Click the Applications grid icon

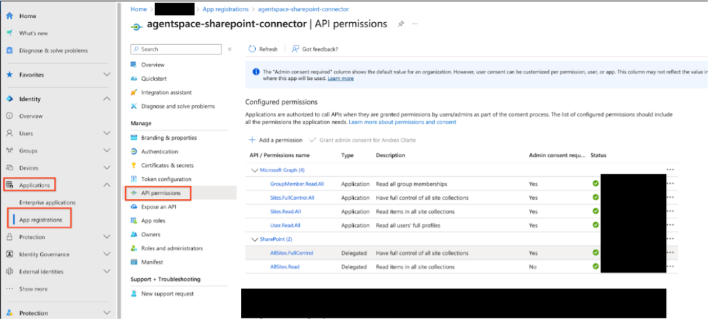pyautogui.click(x=10, y=185)
